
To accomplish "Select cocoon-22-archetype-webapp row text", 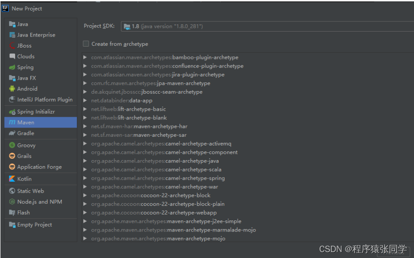I will pos(154,213).
